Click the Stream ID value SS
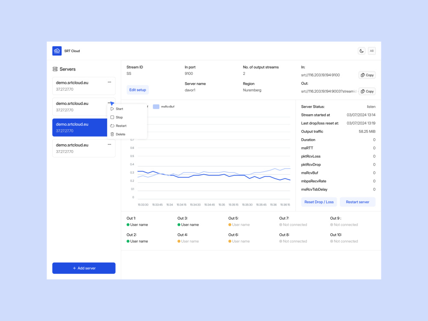 (129, 74)
